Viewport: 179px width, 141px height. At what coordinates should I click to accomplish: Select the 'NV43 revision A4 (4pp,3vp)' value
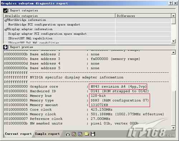coord(118,86)
